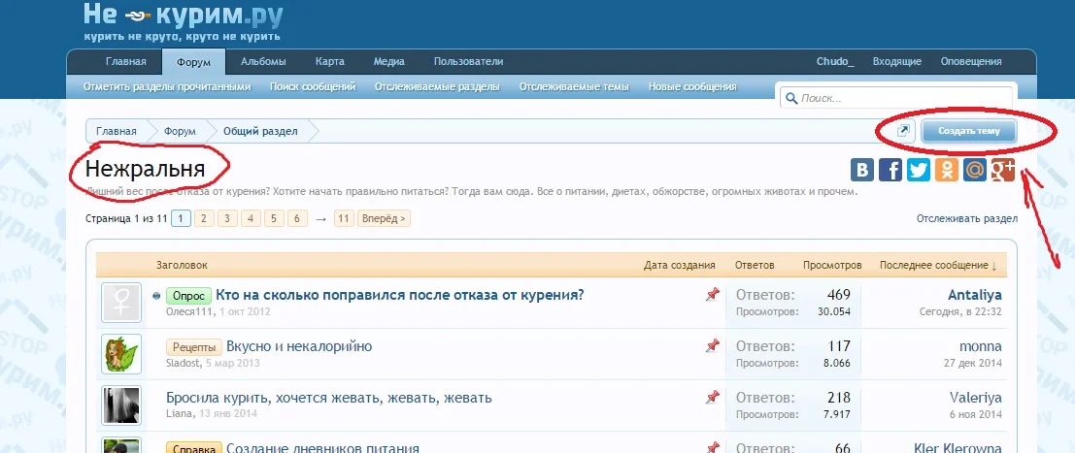Screen dimensions: 1075x453
Task: Go to page 6 of threads
Action: point(297,218)
